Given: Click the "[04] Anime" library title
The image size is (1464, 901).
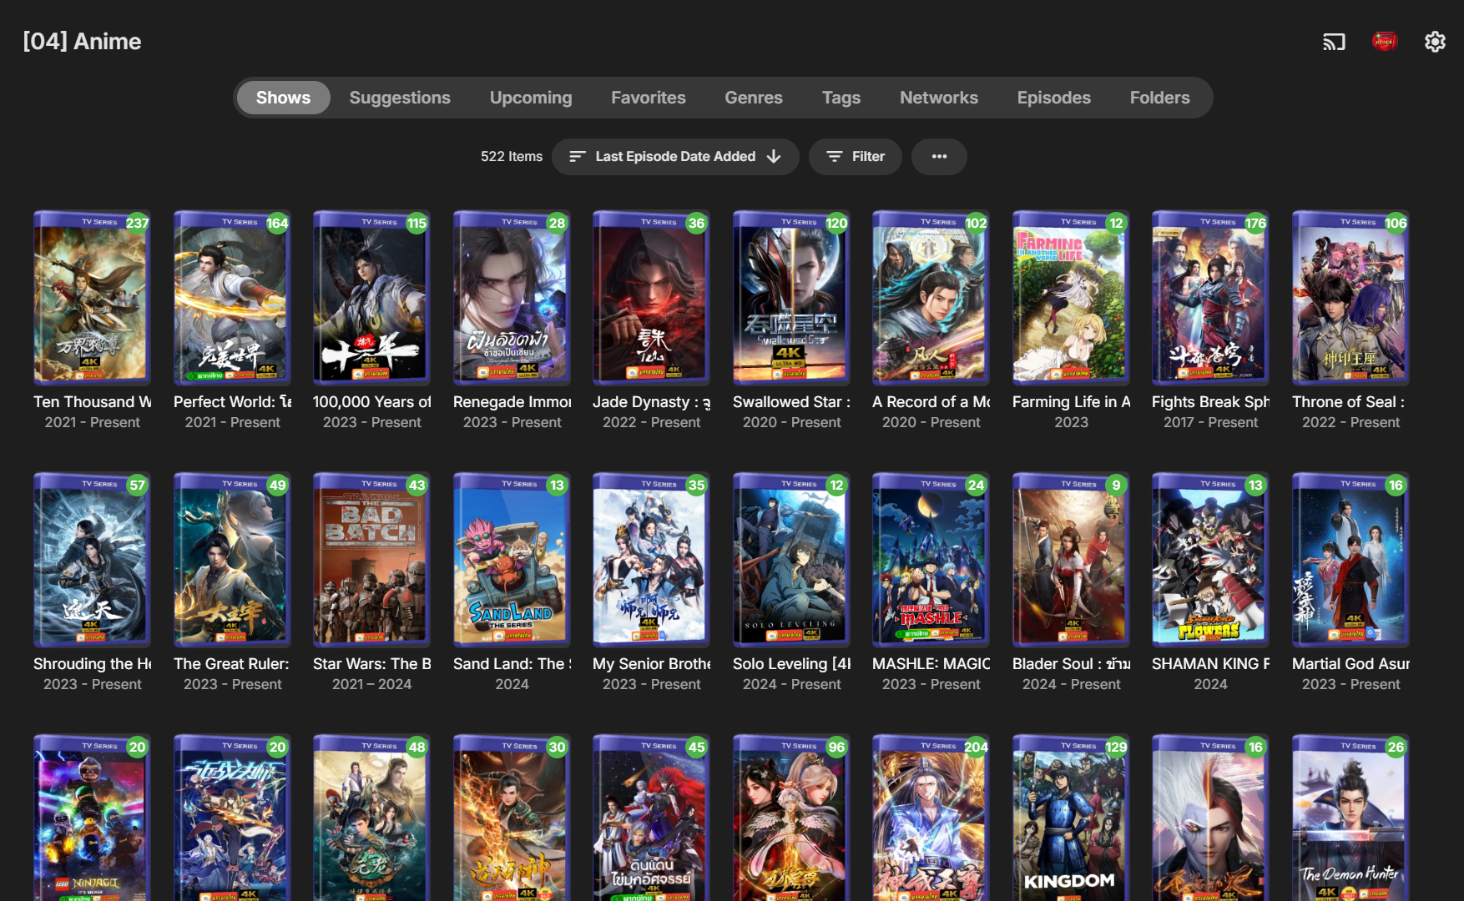Looking at the screenshot, I should tap(82, 42).
